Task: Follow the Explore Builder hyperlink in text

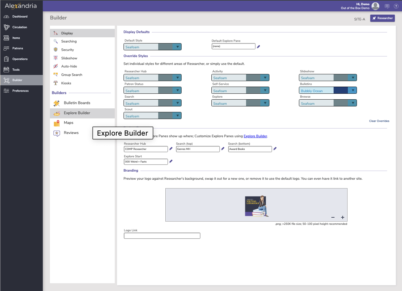Action: [255, 136]
